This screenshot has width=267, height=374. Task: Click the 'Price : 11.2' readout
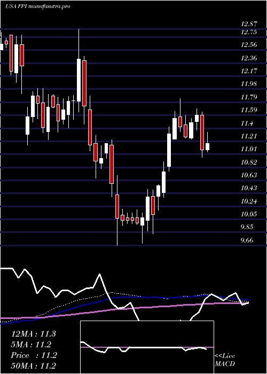(x=34, y=355)
